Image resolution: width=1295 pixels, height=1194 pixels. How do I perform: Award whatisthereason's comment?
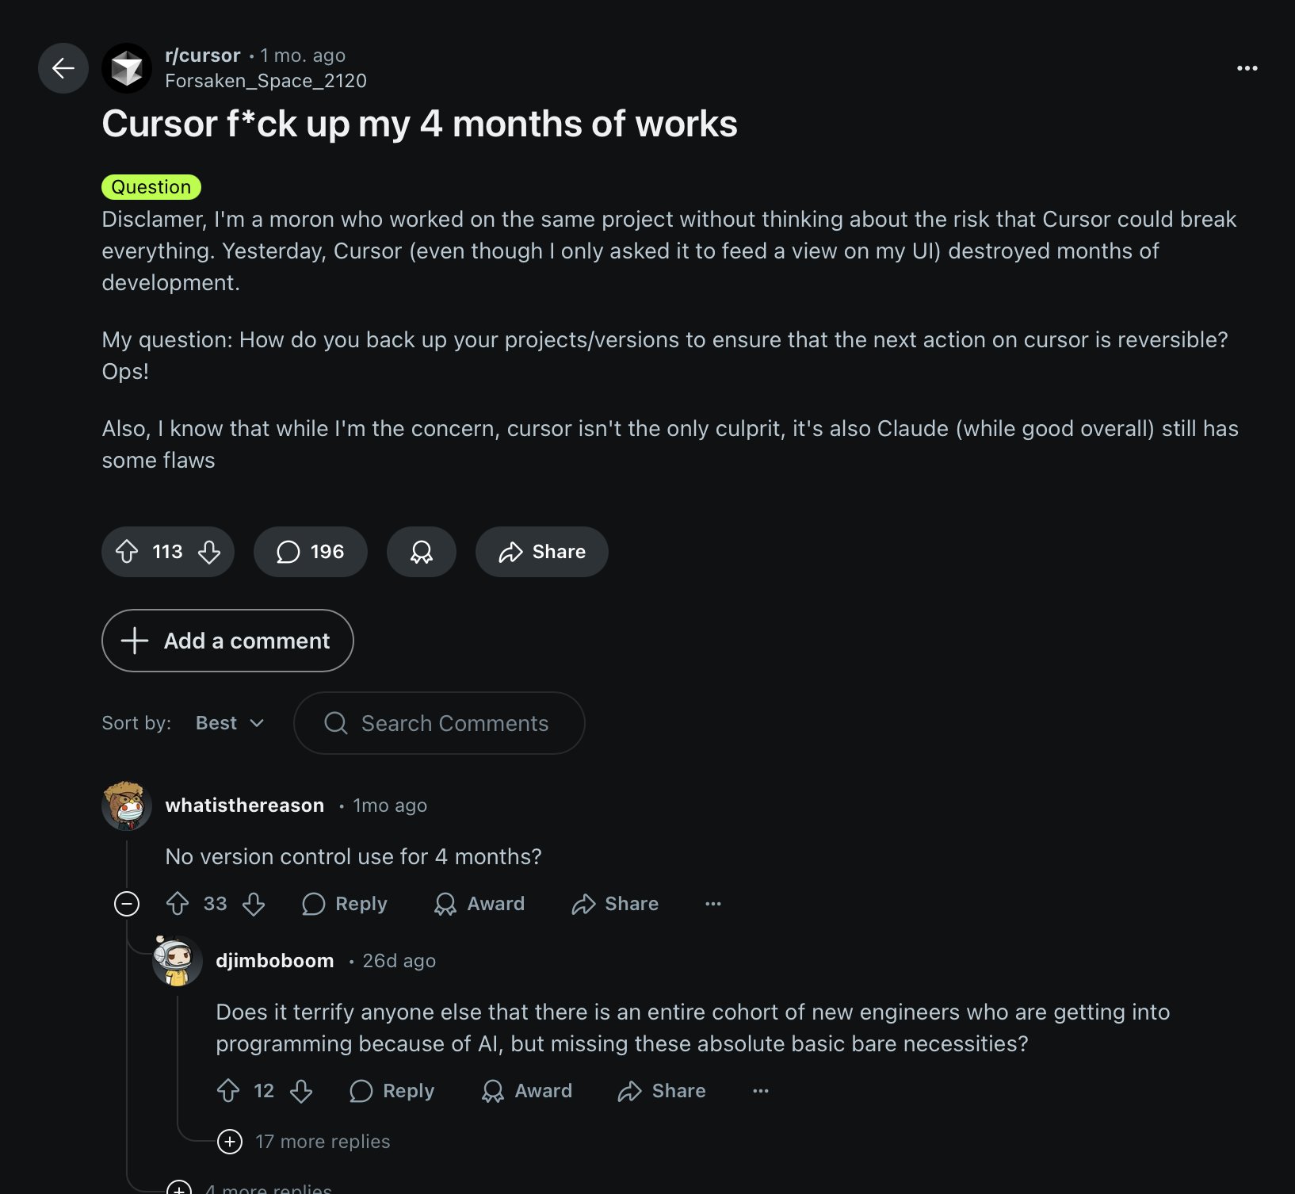coord(479,904)
